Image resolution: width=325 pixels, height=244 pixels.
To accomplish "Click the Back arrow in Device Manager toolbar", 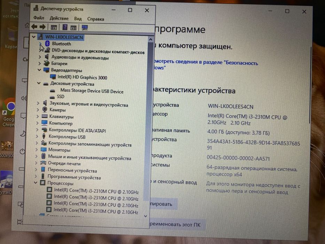I will (x=34, y=26).
